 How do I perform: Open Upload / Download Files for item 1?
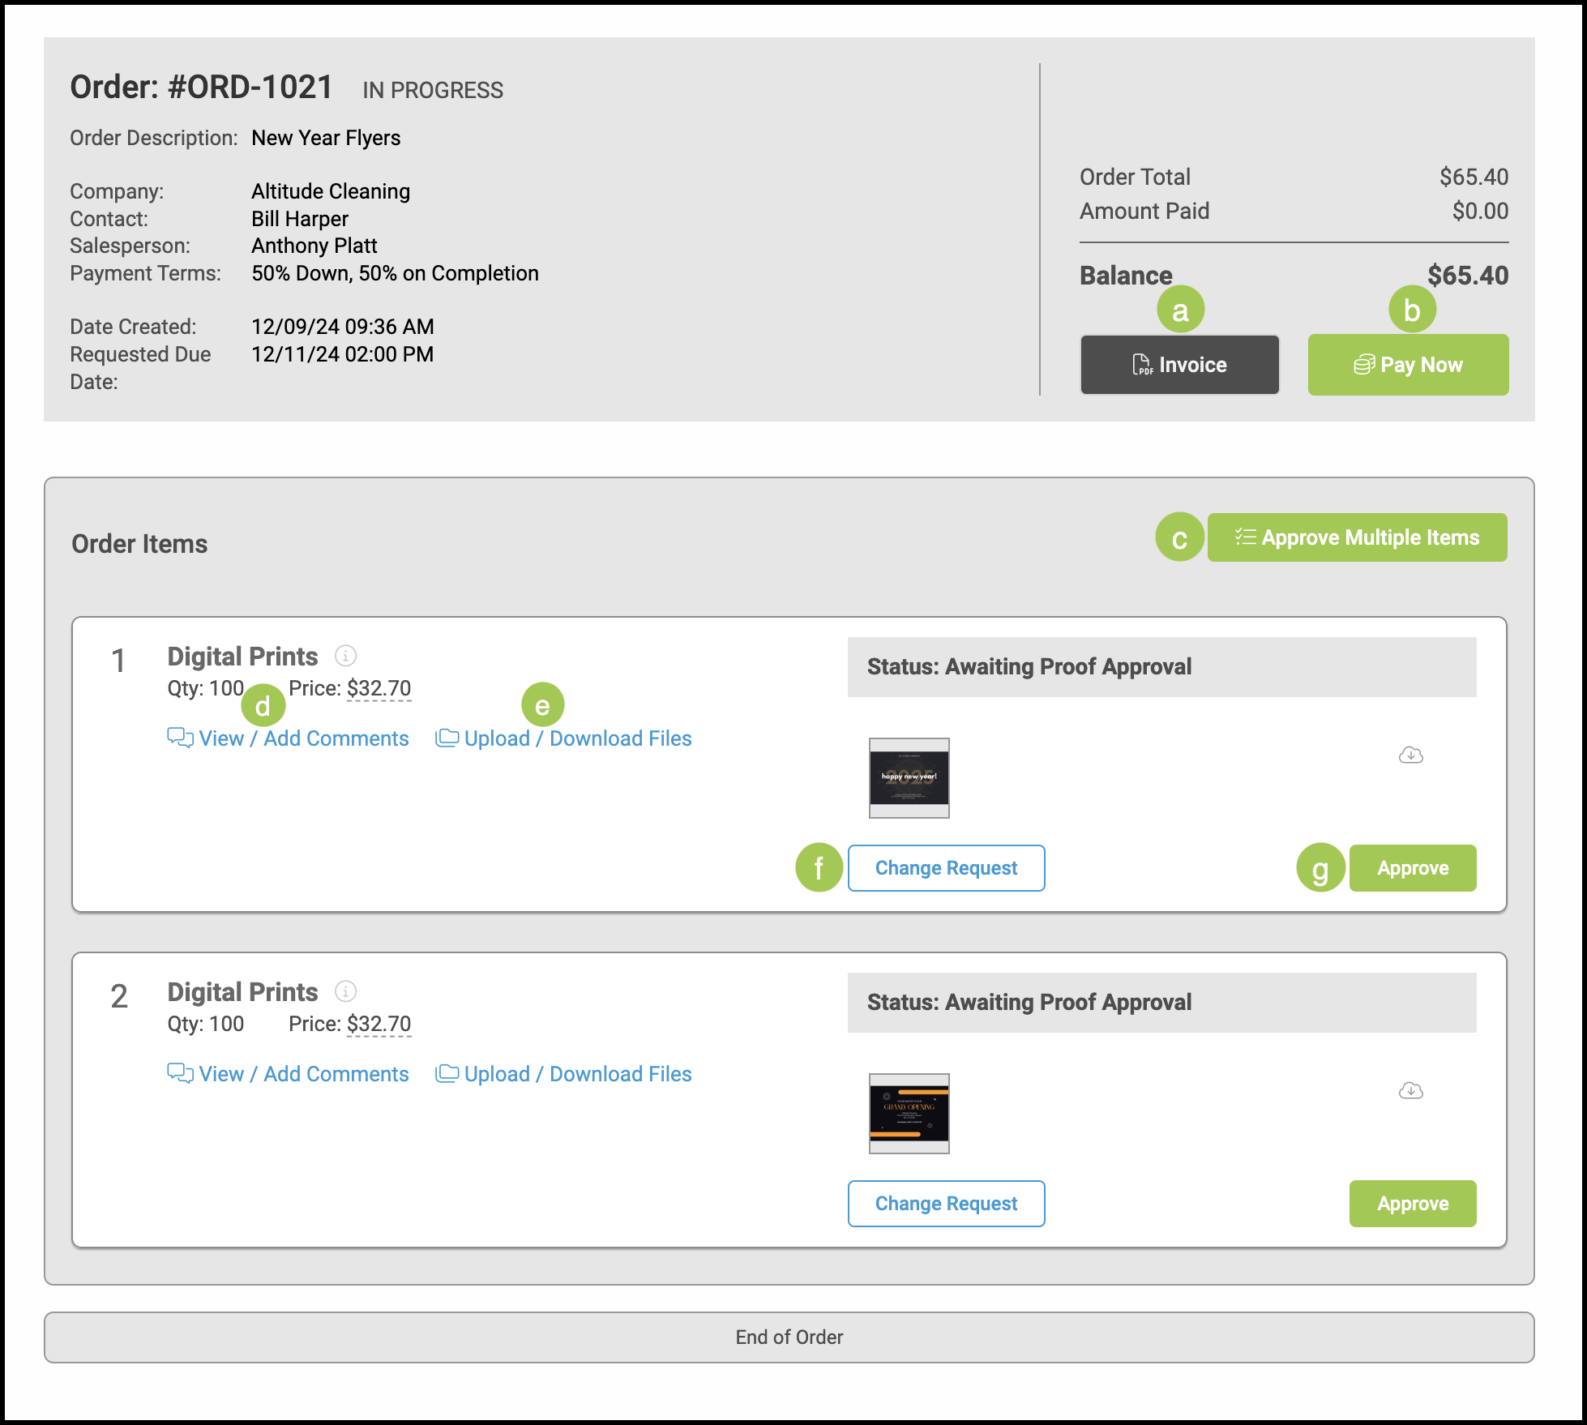point(577,738)
